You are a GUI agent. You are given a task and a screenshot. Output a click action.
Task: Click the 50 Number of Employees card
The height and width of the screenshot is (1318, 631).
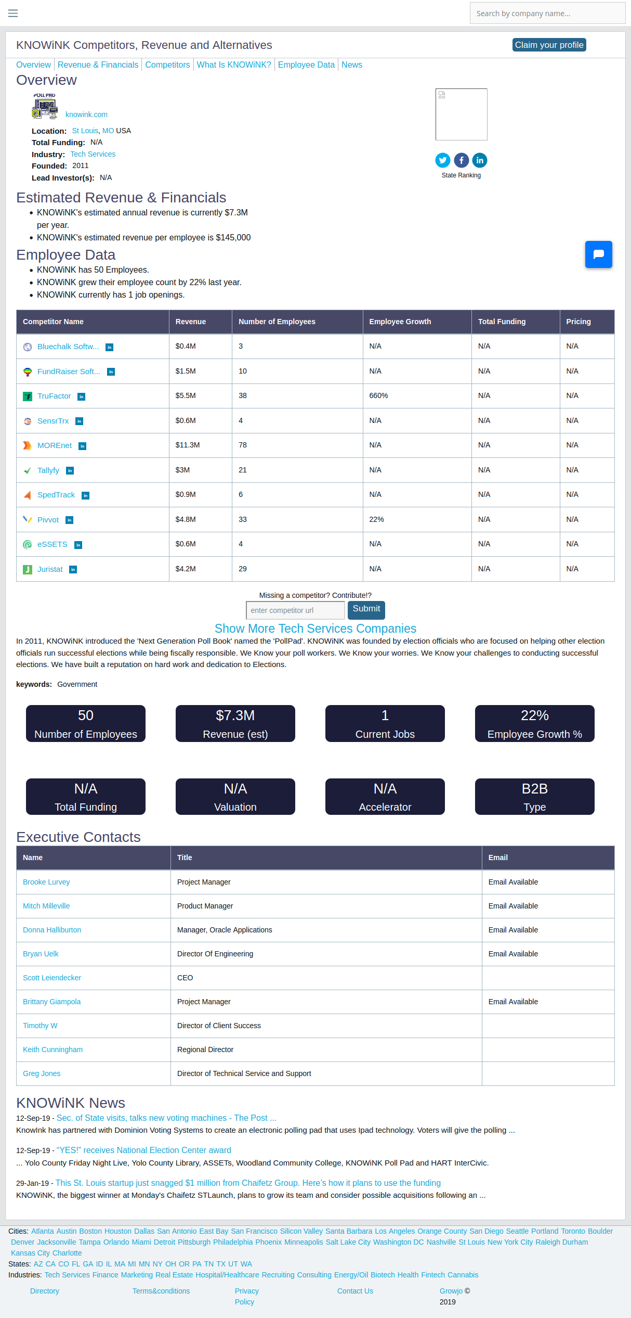[x=86, y=723]
